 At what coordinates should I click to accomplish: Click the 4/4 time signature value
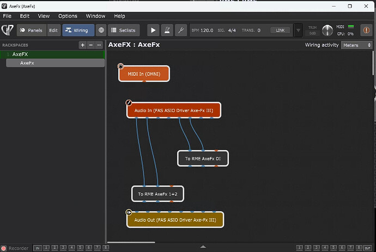click(232, 30)
